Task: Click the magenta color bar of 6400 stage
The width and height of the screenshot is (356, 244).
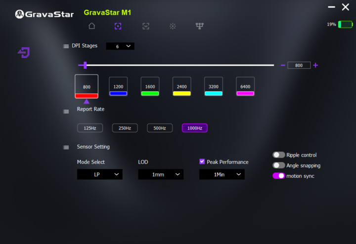Action: [245, 93]
